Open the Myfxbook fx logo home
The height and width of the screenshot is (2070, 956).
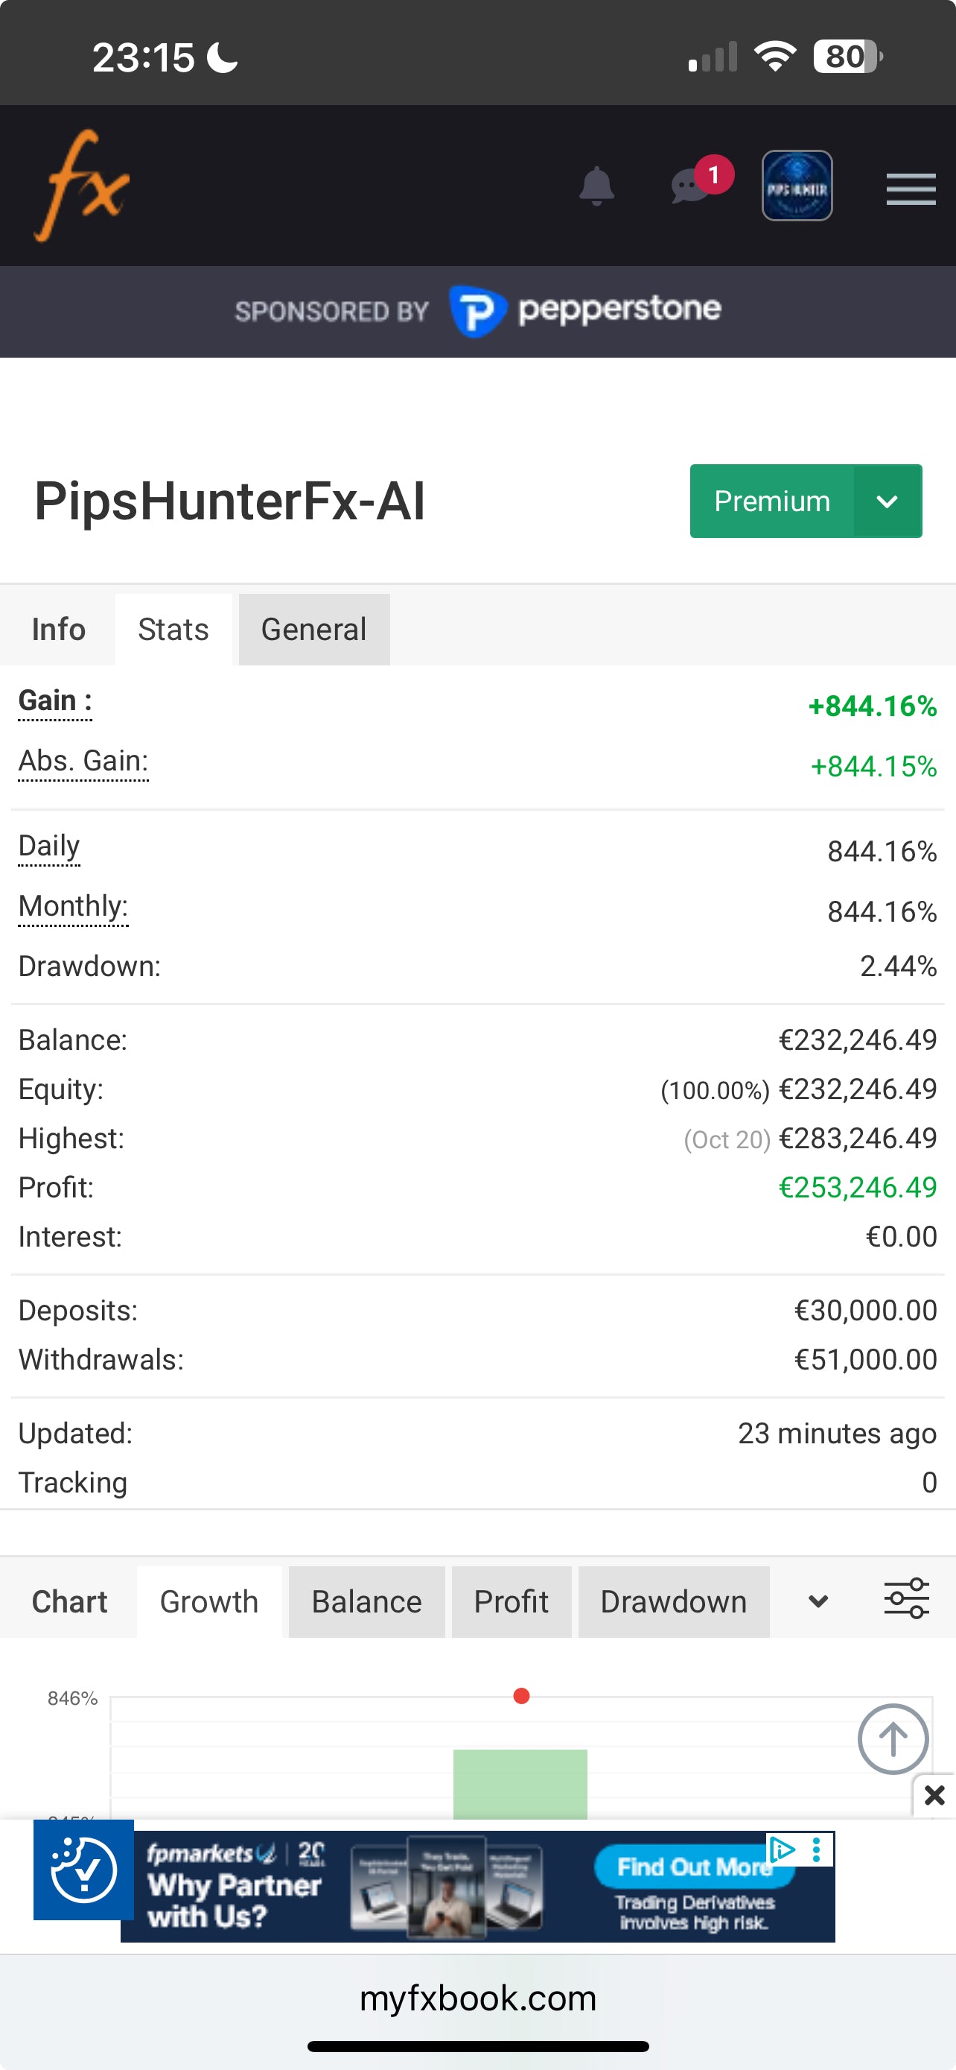[x=81, y=186]
